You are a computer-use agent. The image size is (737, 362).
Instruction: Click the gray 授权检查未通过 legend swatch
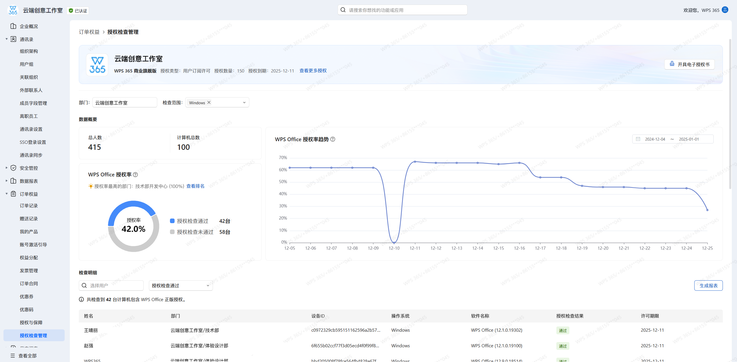pyautogui.click(x=172, y=232)
